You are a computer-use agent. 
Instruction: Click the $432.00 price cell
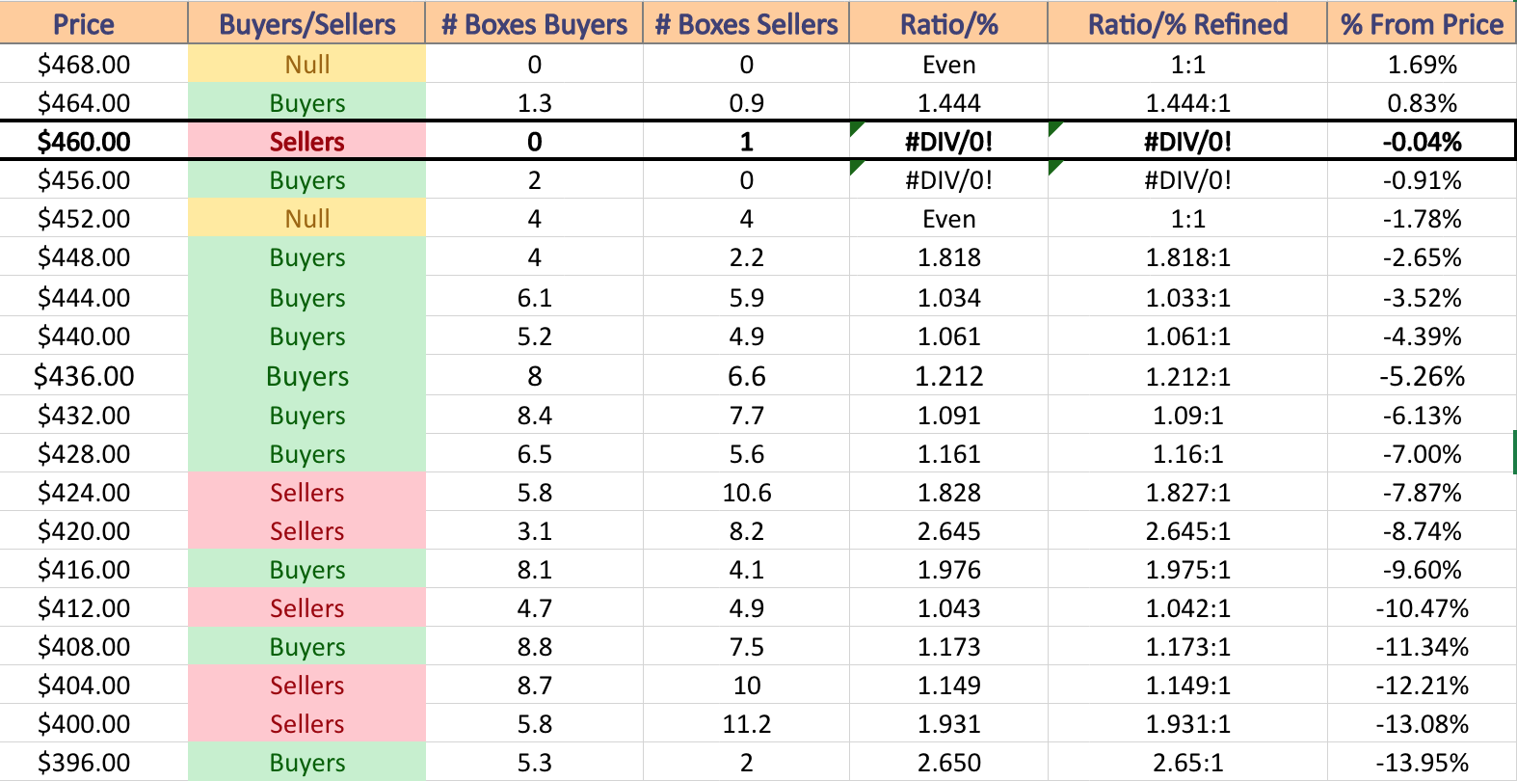[93, 415]
